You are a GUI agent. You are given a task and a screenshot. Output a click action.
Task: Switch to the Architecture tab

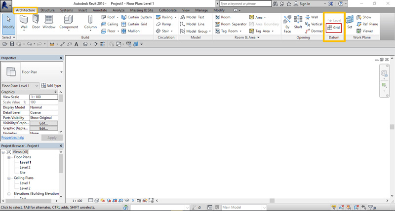(25, 10)
